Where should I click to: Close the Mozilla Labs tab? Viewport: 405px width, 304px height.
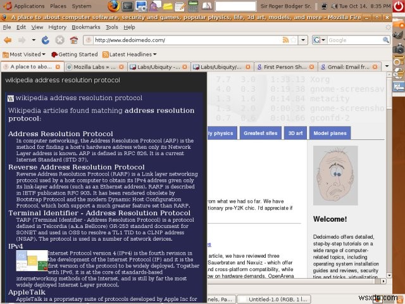pyautogui.click(x=121, y=67)
